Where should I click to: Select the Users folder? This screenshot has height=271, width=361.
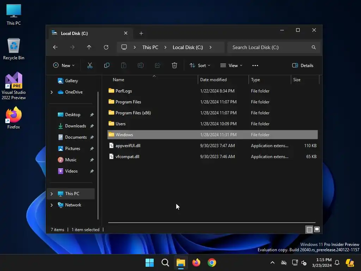213,124
